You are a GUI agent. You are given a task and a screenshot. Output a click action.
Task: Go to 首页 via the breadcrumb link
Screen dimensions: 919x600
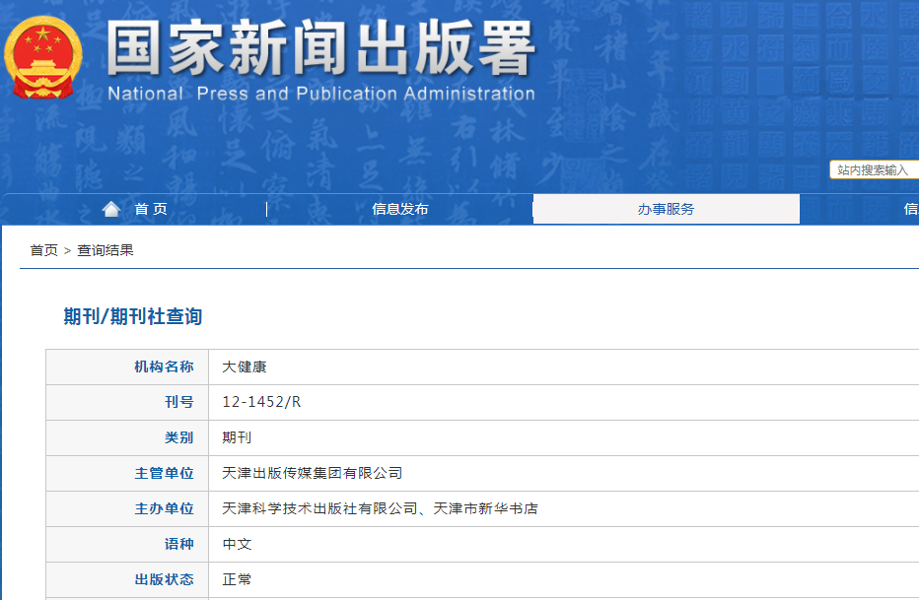(x=43, y=250)
